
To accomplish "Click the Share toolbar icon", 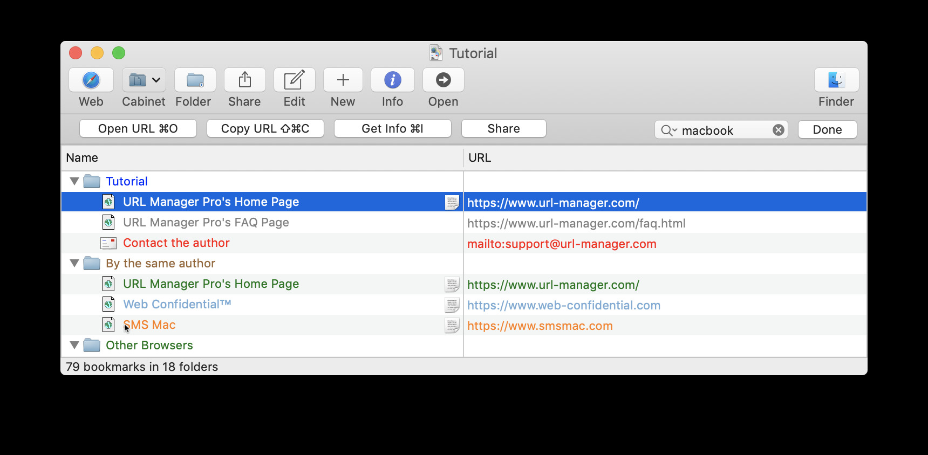I will tap(244, 80).
